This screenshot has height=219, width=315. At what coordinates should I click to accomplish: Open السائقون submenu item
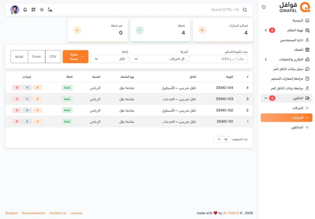pos(287,127)
